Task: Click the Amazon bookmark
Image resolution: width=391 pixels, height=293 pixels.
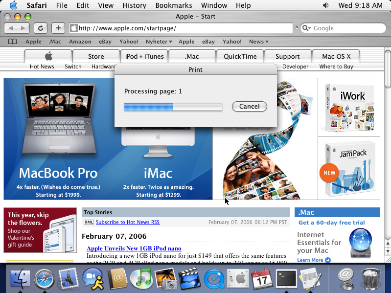Action: [x=80, y=42]
